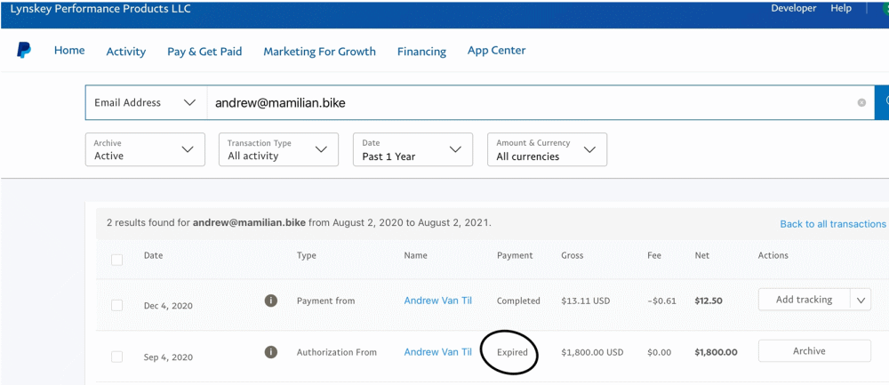The height and width of the screenshot is (385, 889).
Task: Click the Archive button for expired authorization
Action: [x=814, y=351]
